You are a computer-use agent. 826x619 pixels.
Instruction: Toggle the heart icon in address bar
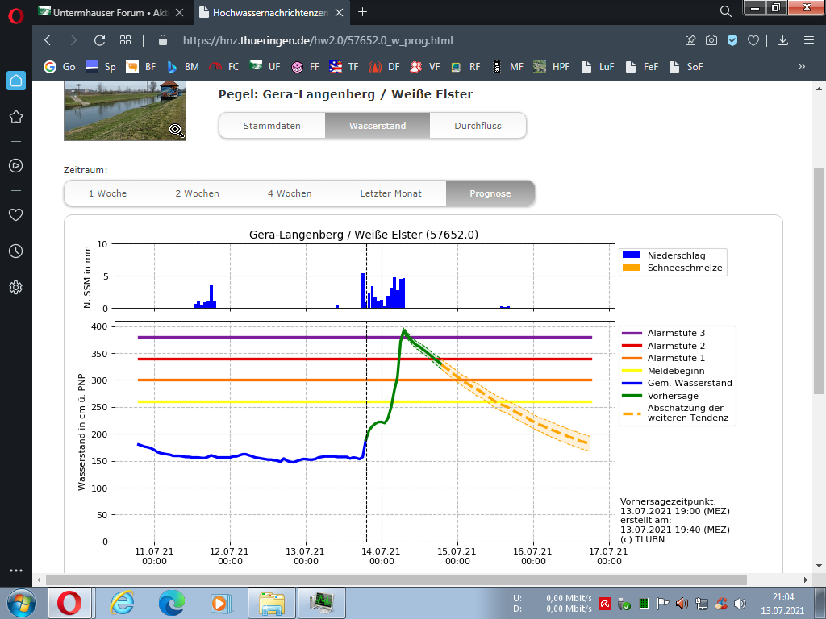(753, 40)
